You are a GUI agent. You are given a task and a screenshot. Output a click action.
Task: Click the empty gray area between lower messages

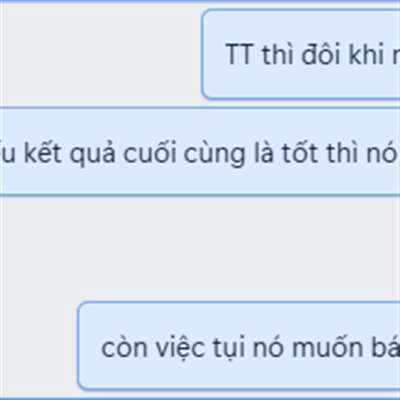click(200, 249)
